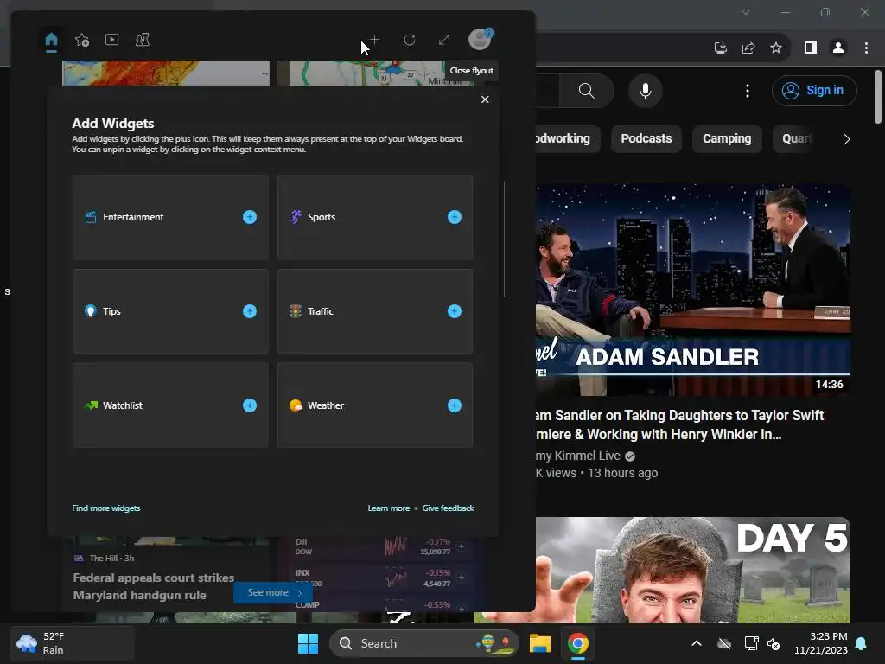Select the Podcasts filter chip

646,139
